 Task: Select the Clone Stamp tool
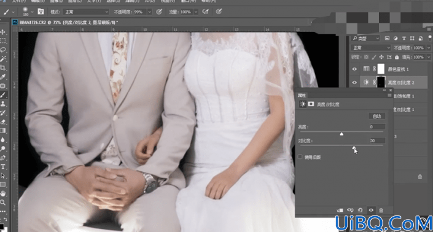2,104
